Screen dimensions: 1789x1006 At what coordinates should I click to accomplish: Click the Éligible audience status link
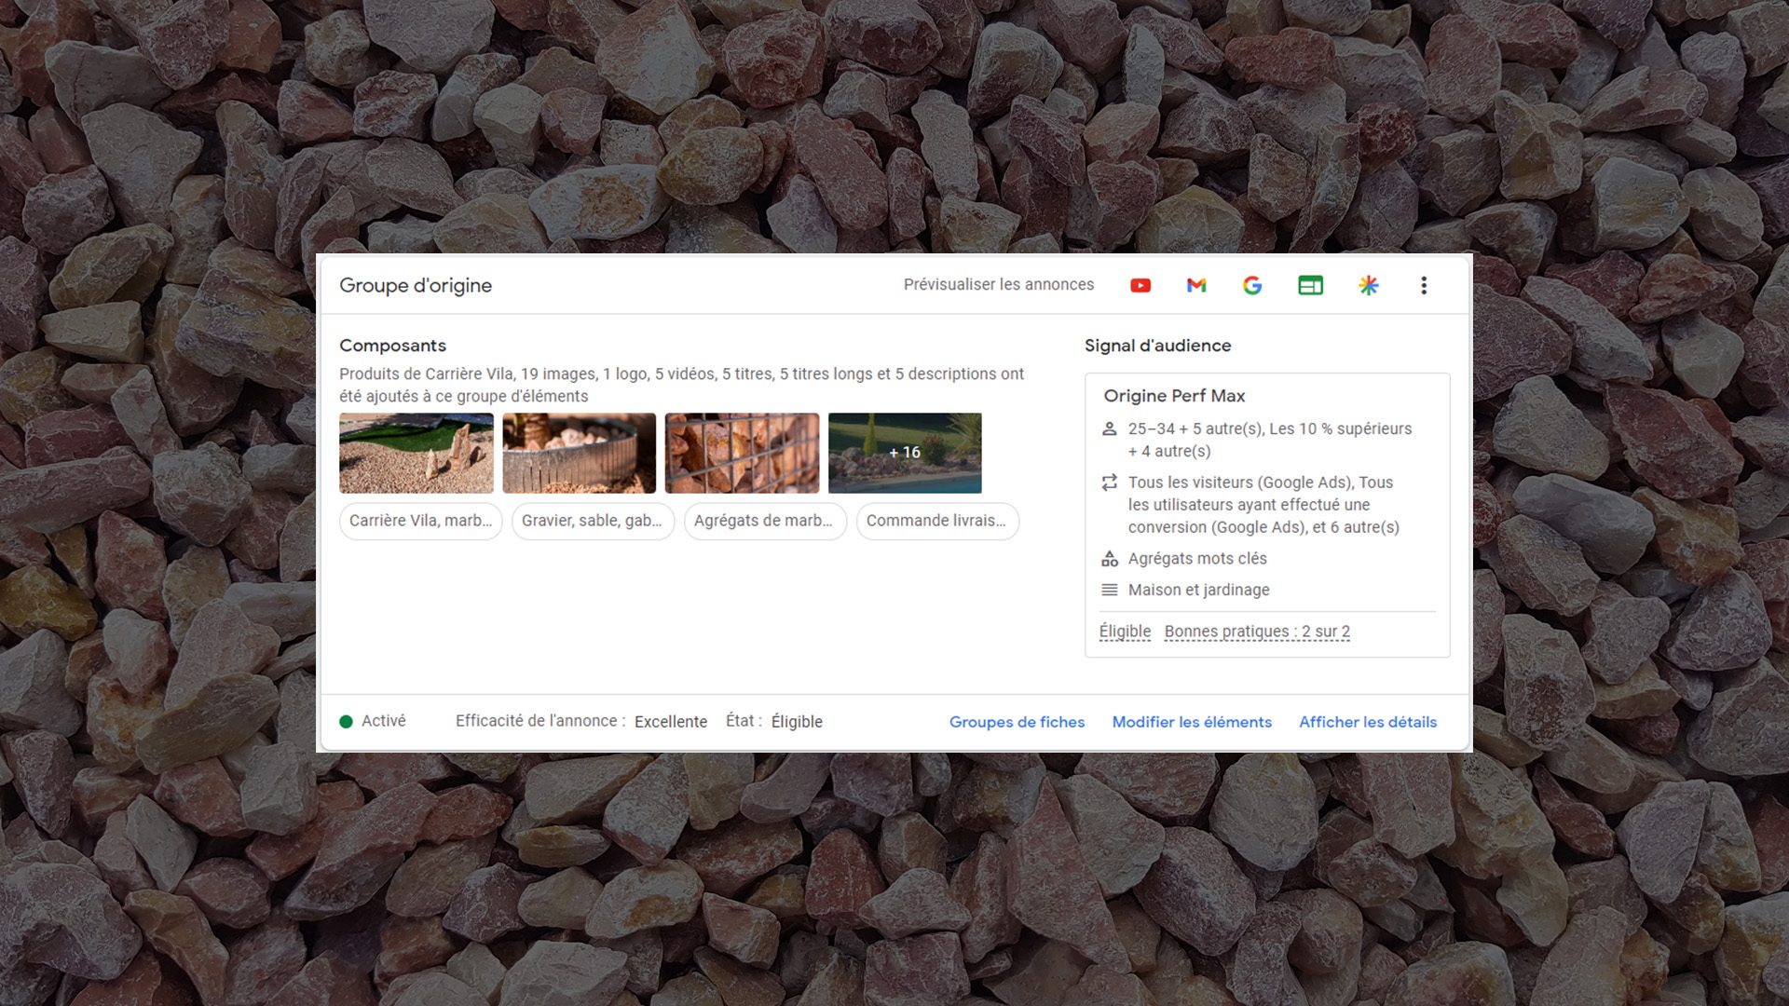coord(1125,632)
